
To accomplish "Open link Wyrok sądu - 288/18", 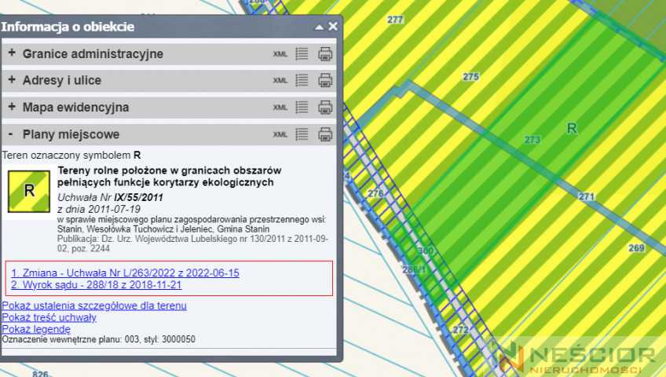I will click(97, 285).
